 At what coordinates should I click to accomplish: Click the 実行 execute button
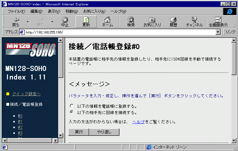(x=79, y=132)
